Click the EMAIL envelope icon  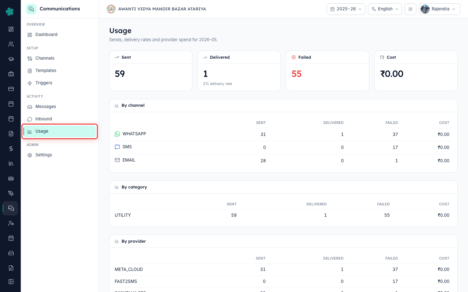pyautogui.click(x=117, y=160)
